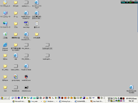This screenshot has width=138, height=103.
Task: Select the ga-op.mpeg media file
Action: click(x=16, y=78)
